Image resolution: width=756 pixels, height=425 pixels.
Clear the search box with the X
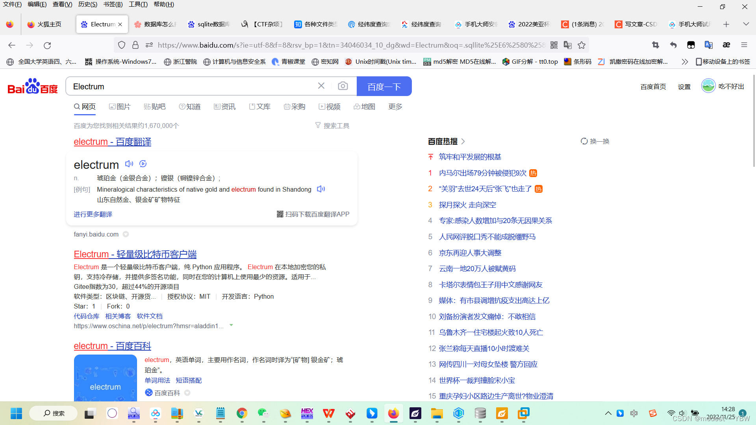tap(321, 86)
